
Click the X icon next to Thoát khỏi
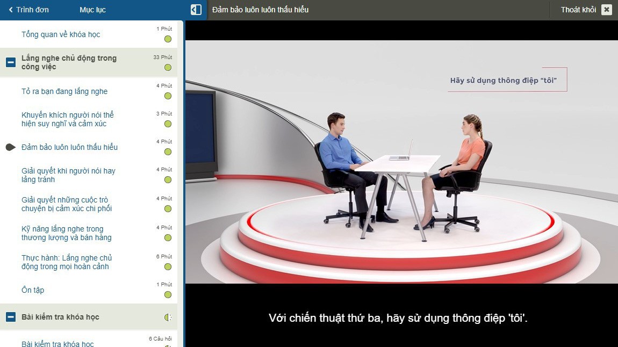pos(606,10)
